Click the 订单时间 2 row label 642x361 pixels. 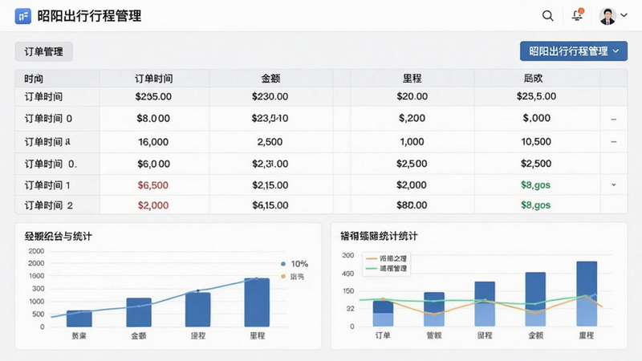49,205
